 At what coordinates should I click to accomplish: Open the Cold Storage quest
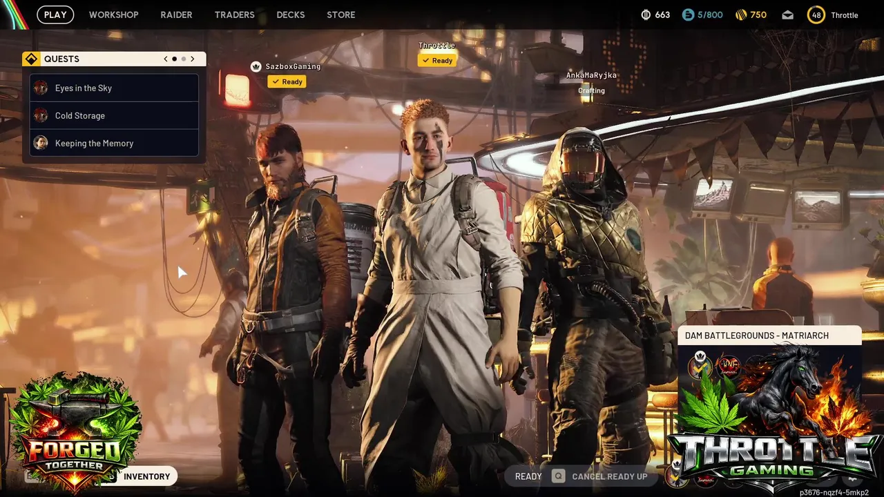[115, 115]
